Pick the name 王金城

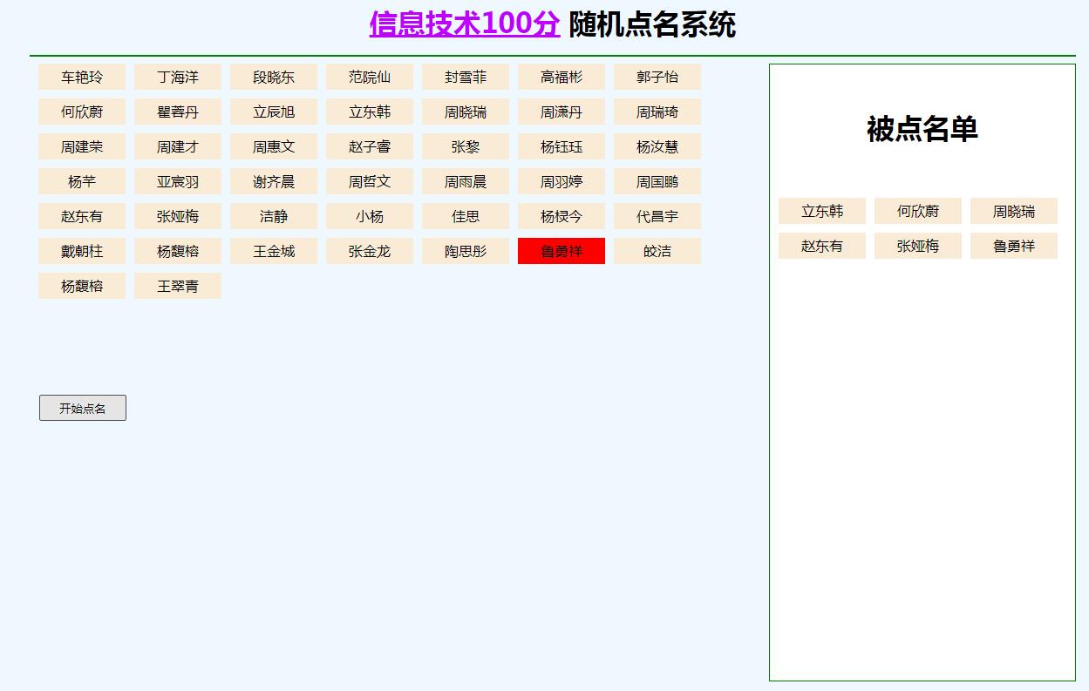(x=274, y=251)
